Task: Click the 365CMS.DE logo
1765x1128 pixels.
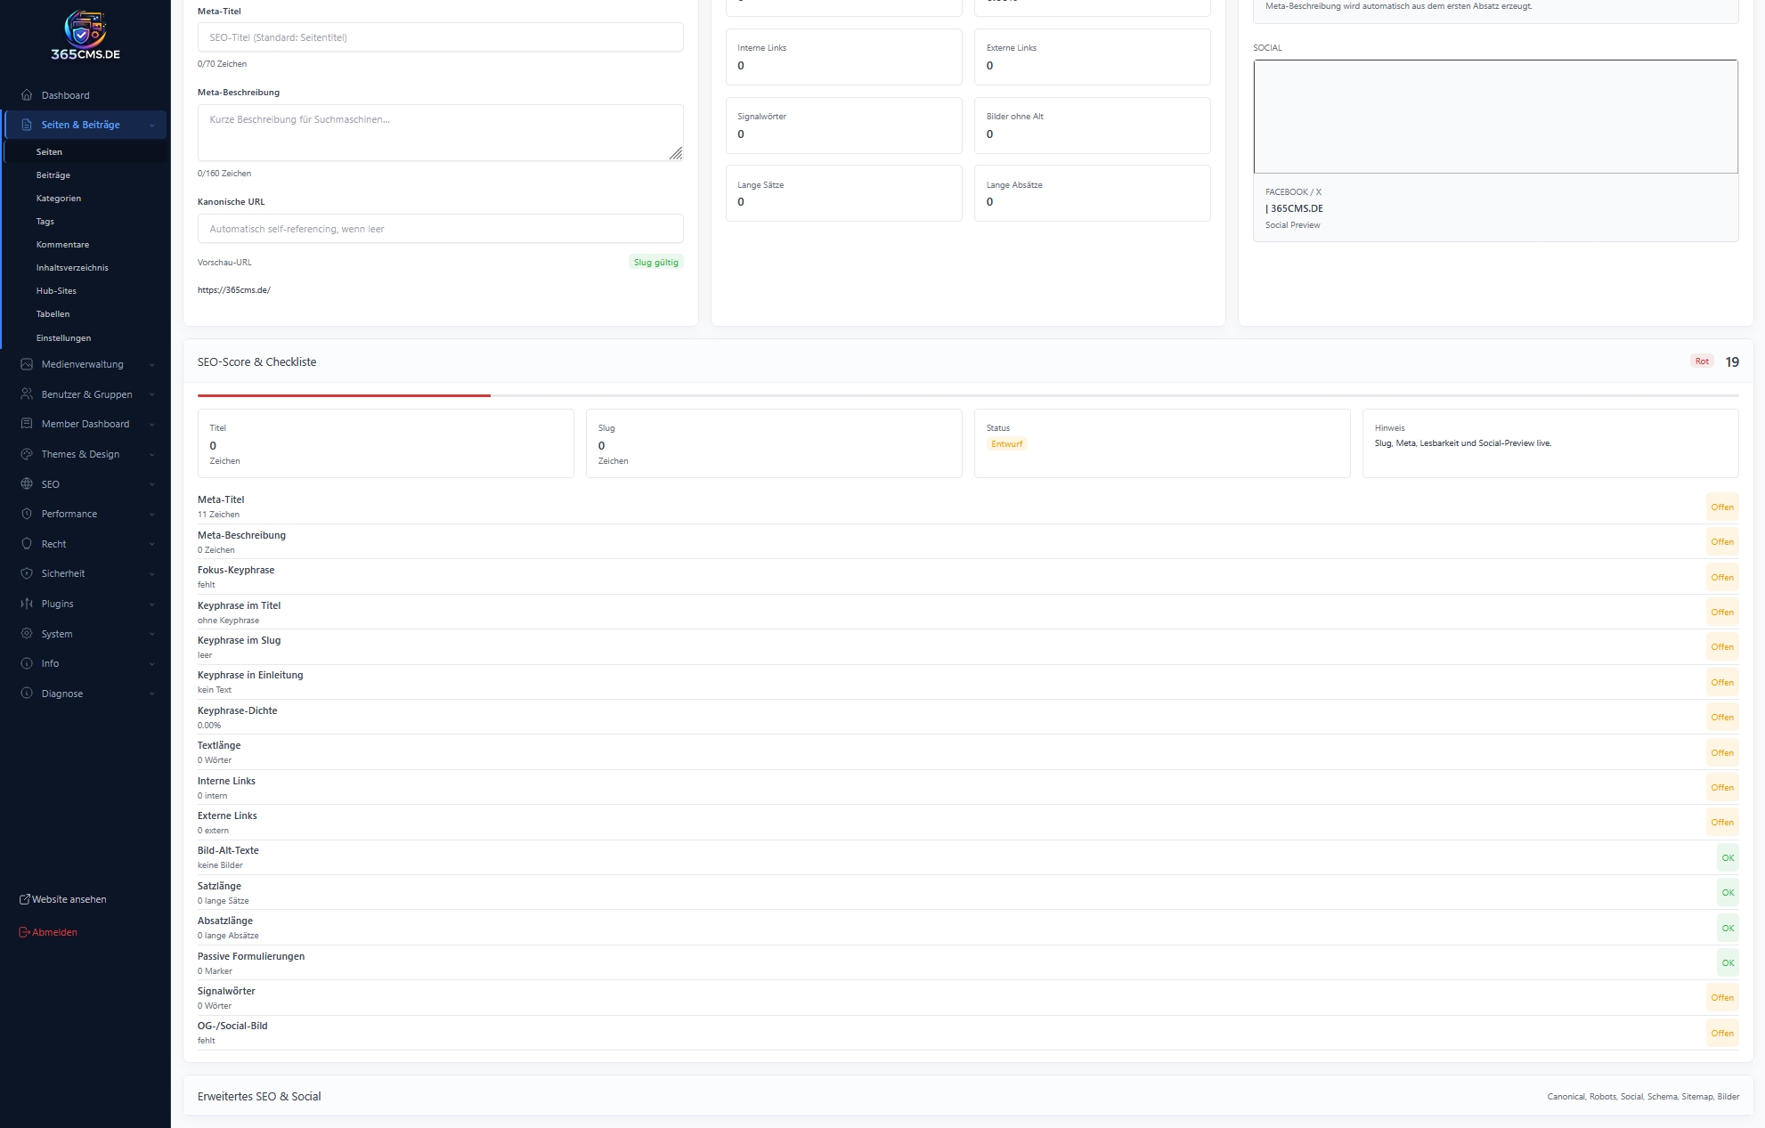Action: click(85, 36)
